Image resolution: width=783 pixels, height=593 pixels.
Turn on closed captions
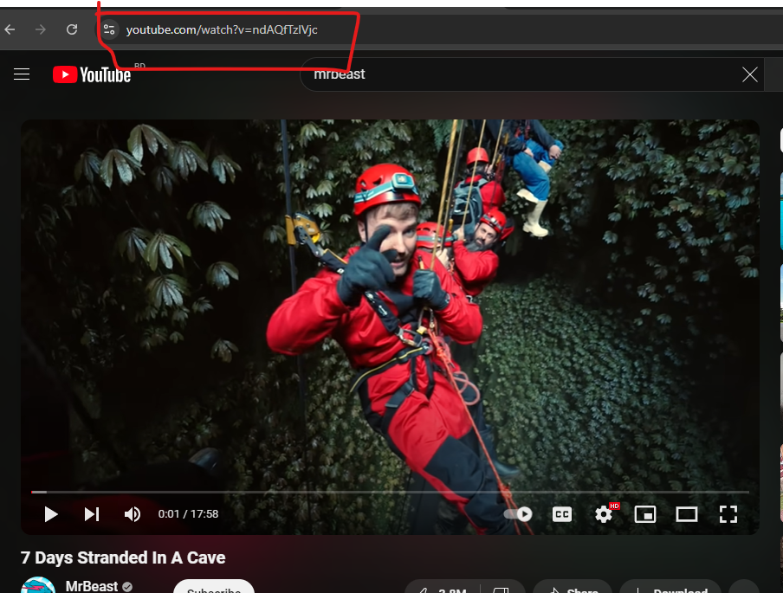(562, 514)
